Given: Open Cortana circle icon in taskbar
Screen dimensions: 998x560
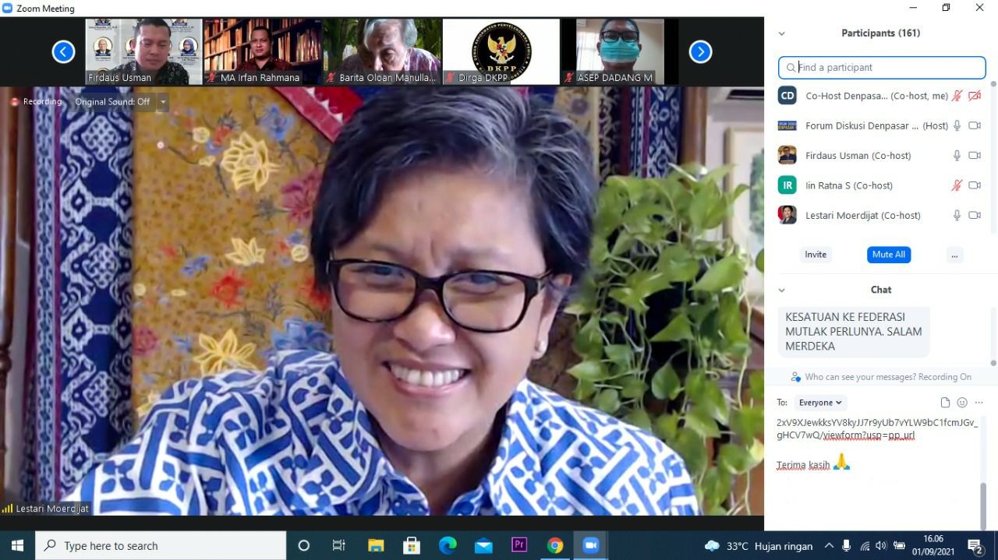Looking at the screenshot, I should [304, 545].
